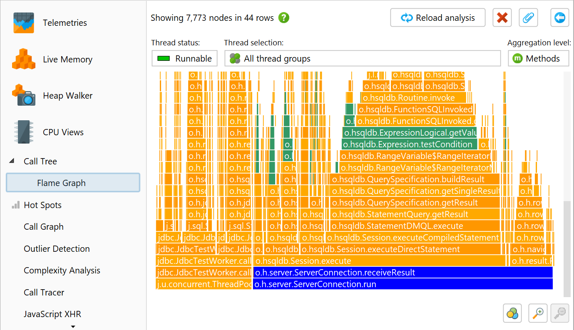The image size is (574, 330).
Task: Click the flame graph vertical scrollbar thumb
Action: [x=567, y=249]
